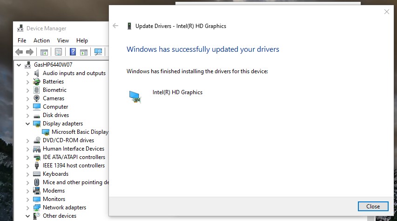
Task: Click the Action Pane toggle toolbar icon
Action: pyautogui.click(x=84, y=52)
